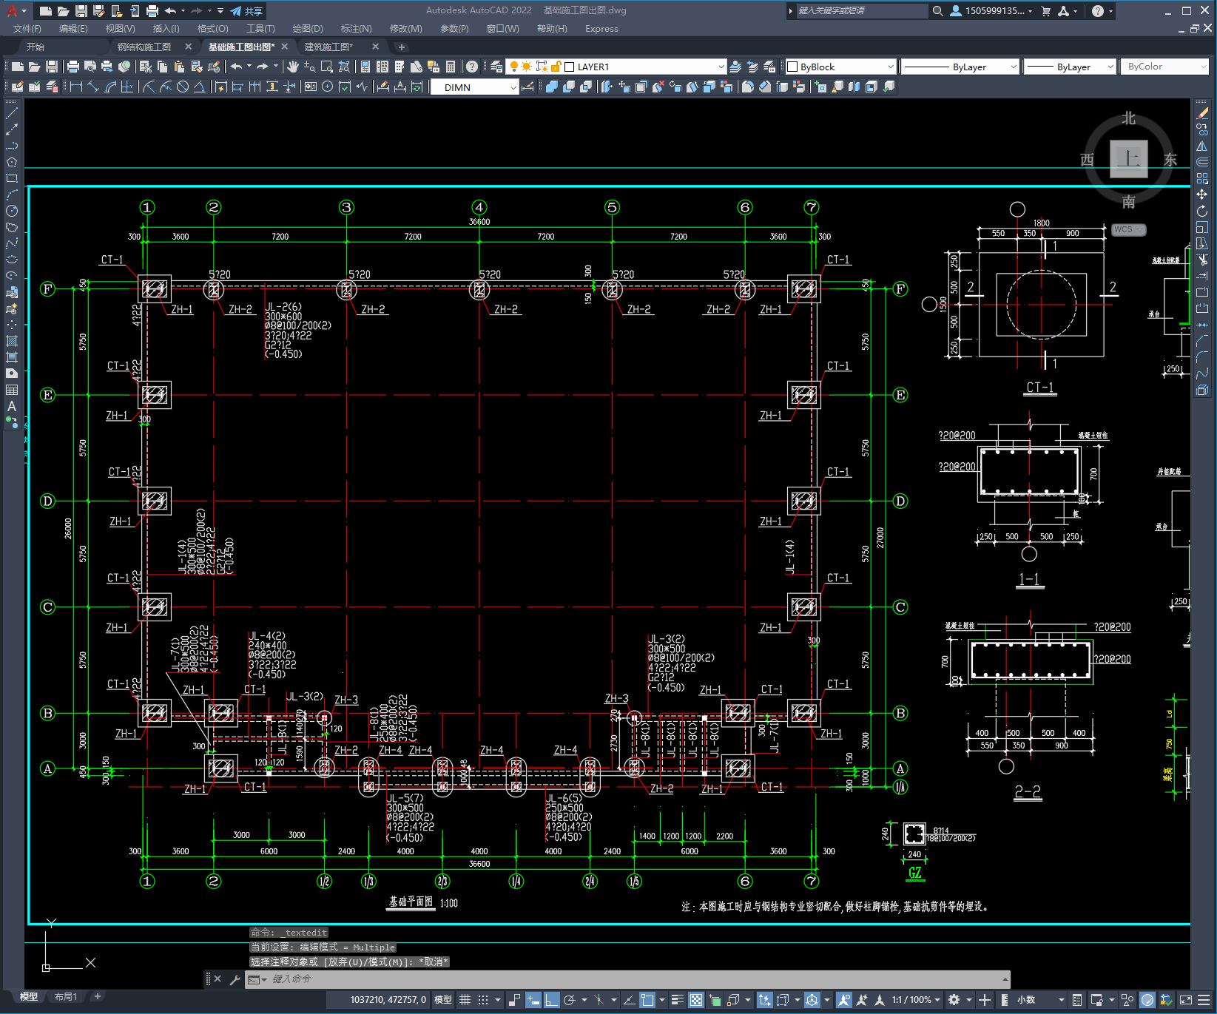The image size is (1217, 1014).
Task: Click the Tolerance dimension icon
Action: pyautogui.click(x=311, y=87)
